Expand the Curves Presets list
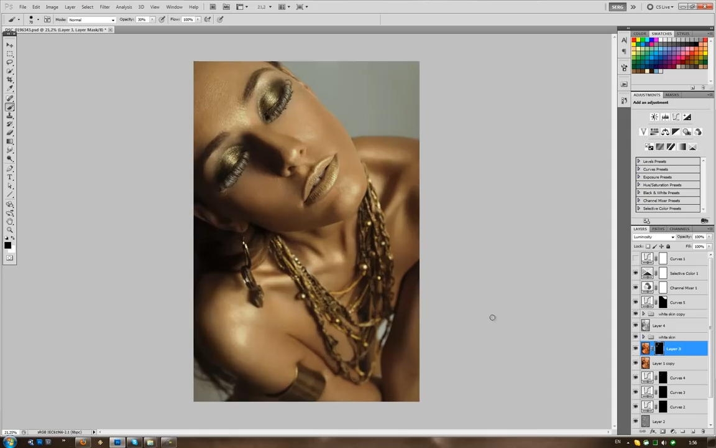The image size is (716, 448). pyautogui.click(x=639, y=169)
